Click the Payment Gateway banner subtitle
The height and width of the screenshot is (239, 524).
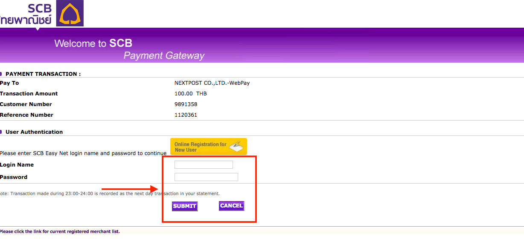pyautogui.click(x=164, y=56)
